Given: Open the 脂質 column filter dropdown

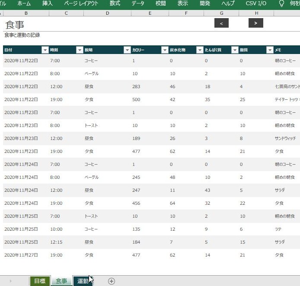Looking at the screenshot, I should [270, 50].
